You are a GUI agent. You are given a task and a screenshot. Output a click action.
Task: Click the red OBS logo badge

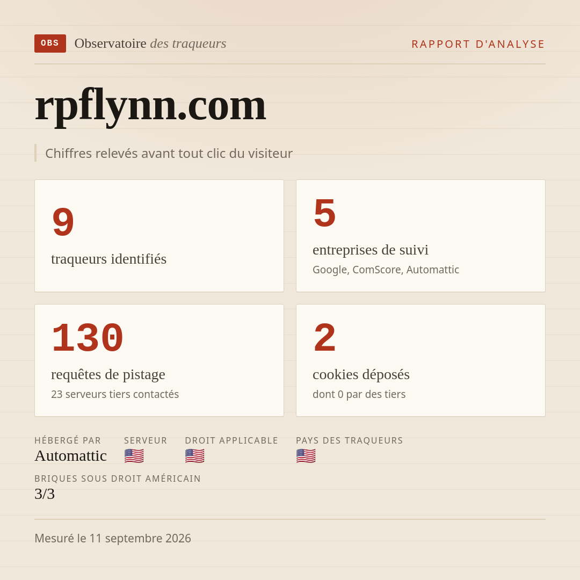(50, 44)
